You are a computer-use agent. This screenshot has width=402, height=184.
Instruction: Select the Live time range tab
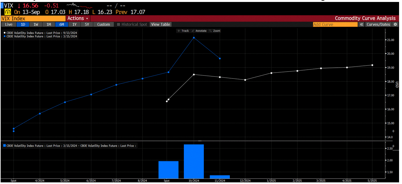(x=9, y=24)
